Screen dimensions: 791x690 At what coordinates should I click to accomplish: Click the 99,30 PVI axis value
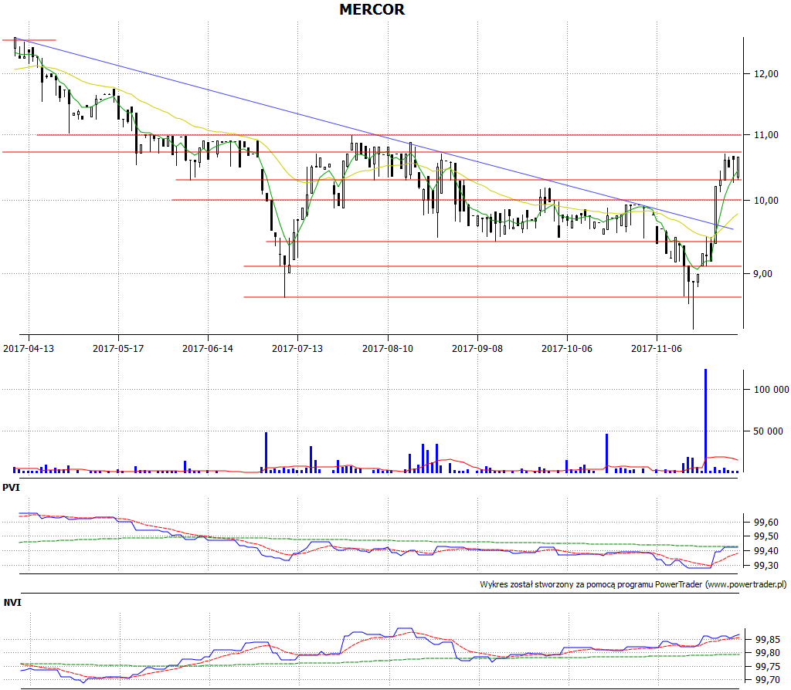pyautogui.click(x=766, y=566)
